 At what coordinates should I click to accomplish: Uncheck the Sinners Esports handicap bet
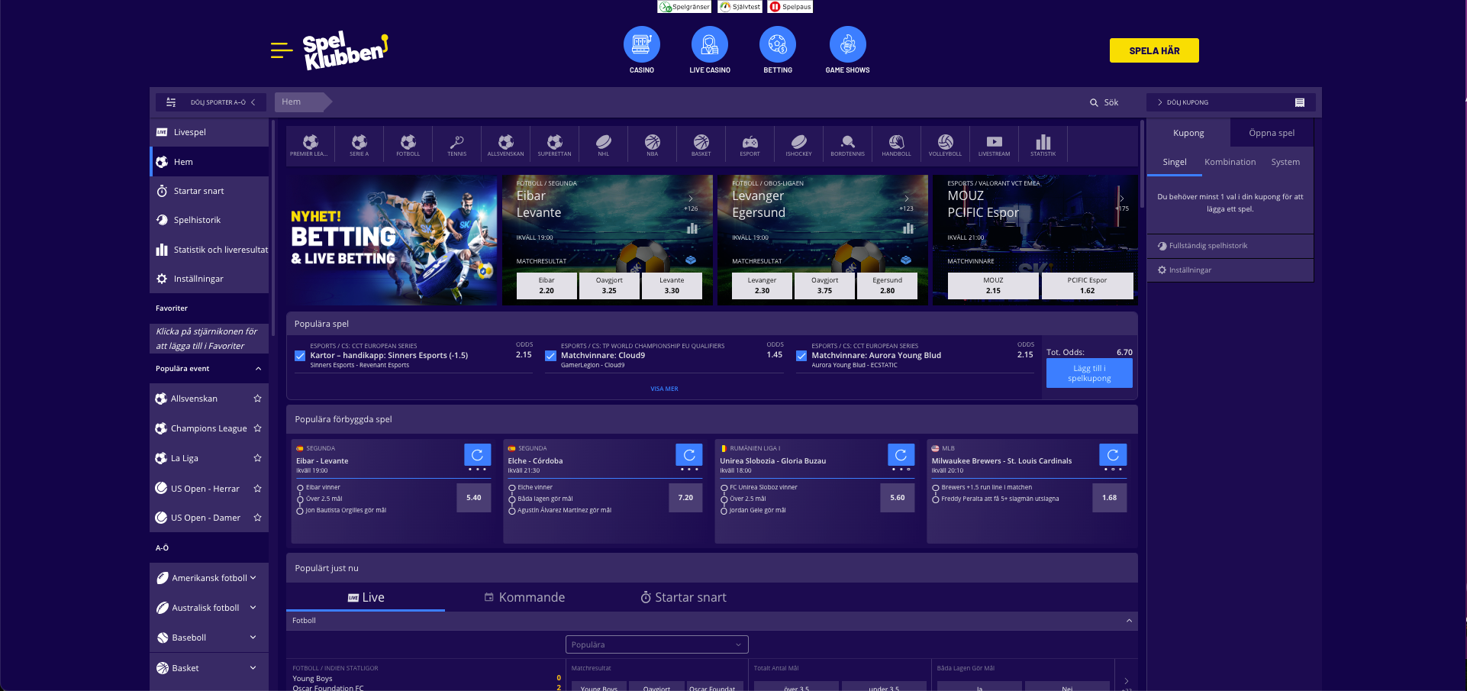(x=300, y=356)
